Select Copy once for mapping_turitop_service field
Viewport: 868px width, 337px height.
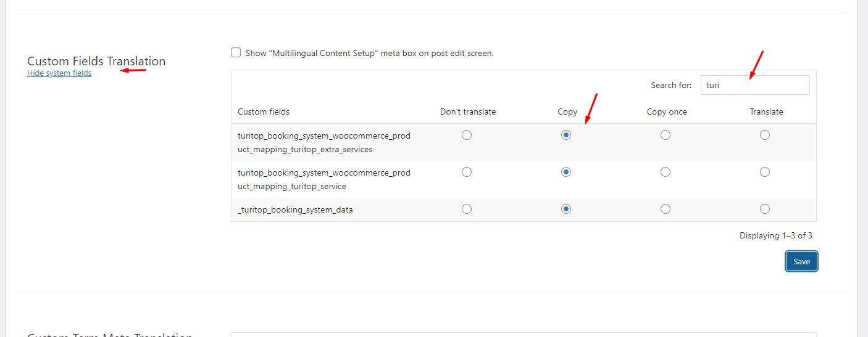[666, 173]
